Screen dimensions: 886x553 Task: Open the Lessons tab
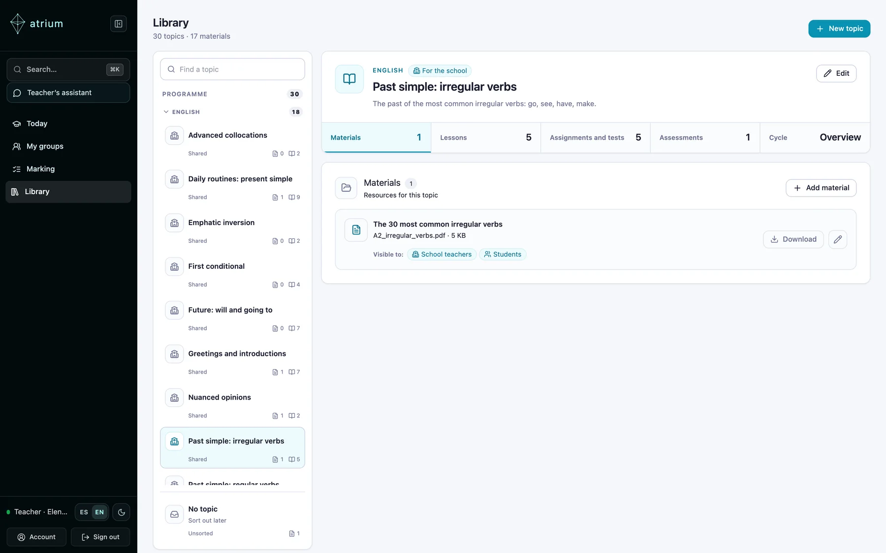(x=486, y=138)
